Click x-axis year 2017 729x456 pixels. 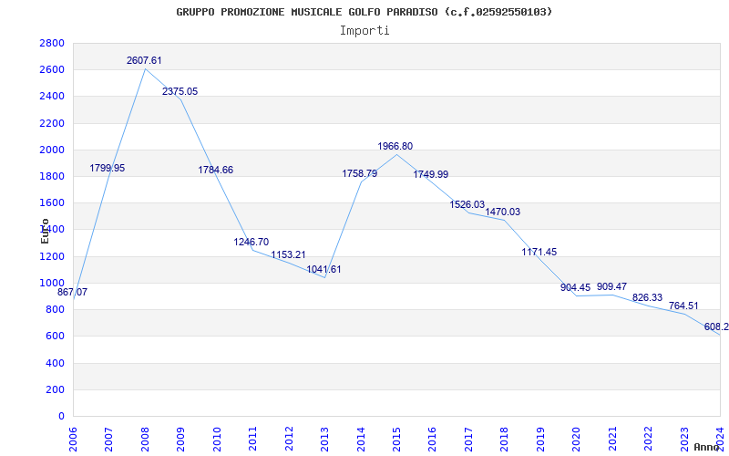coord(468,439)
